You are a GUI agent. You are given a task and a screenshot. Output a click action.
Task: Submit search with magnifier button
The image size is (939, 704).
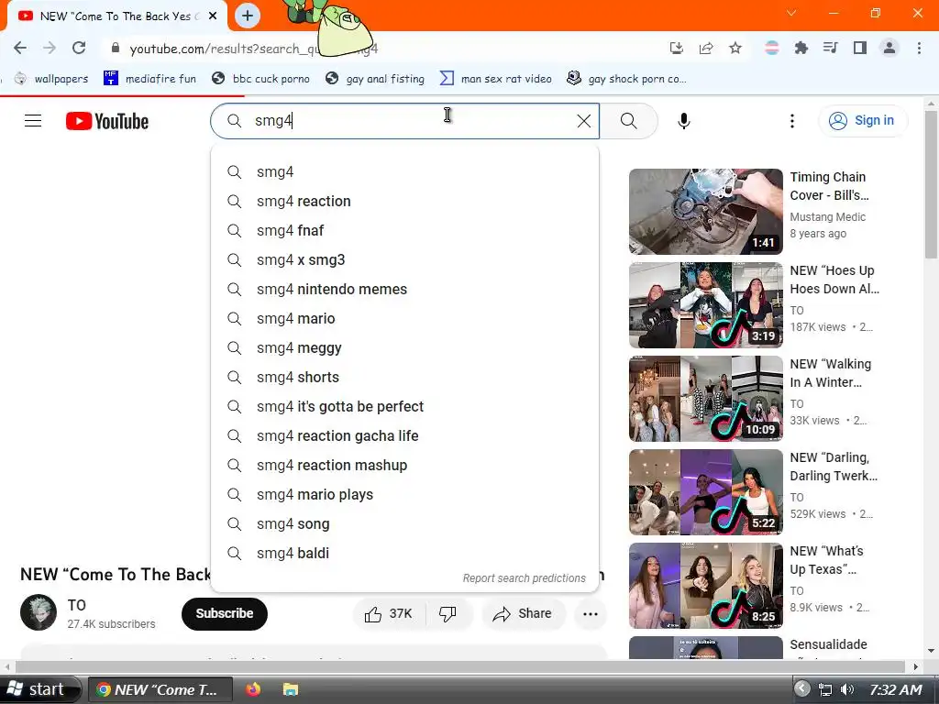[629, 121]
